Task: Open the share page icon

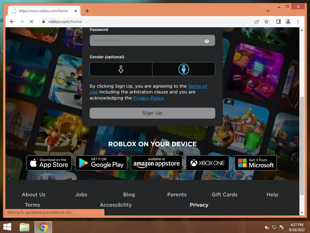Action: click(x=257, y=22)
